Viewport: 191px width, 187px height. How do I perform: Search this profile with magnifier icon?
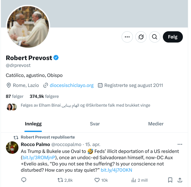tap(154, 37)
